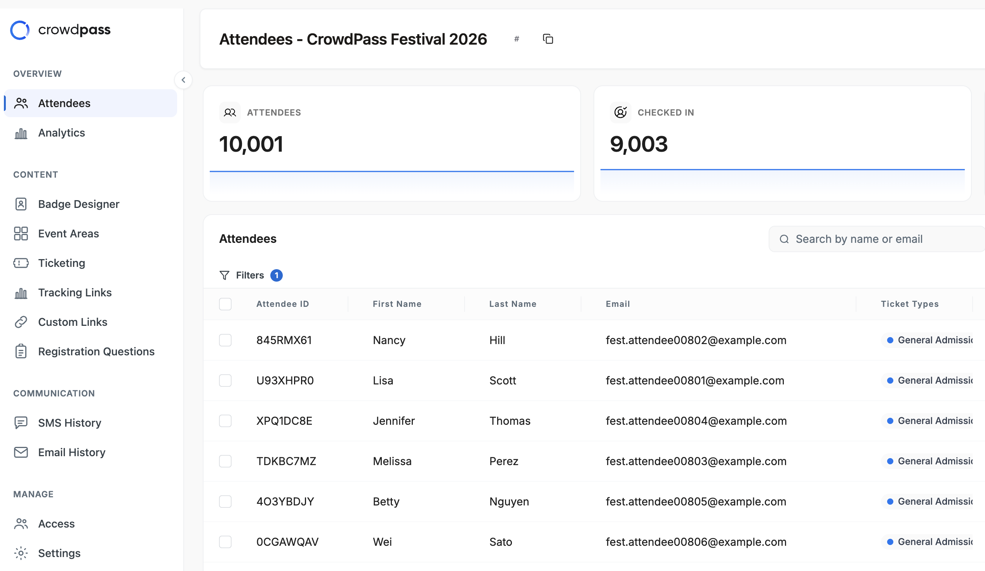Click General Admission tag in Nancy Hill row

click(927, 340)
